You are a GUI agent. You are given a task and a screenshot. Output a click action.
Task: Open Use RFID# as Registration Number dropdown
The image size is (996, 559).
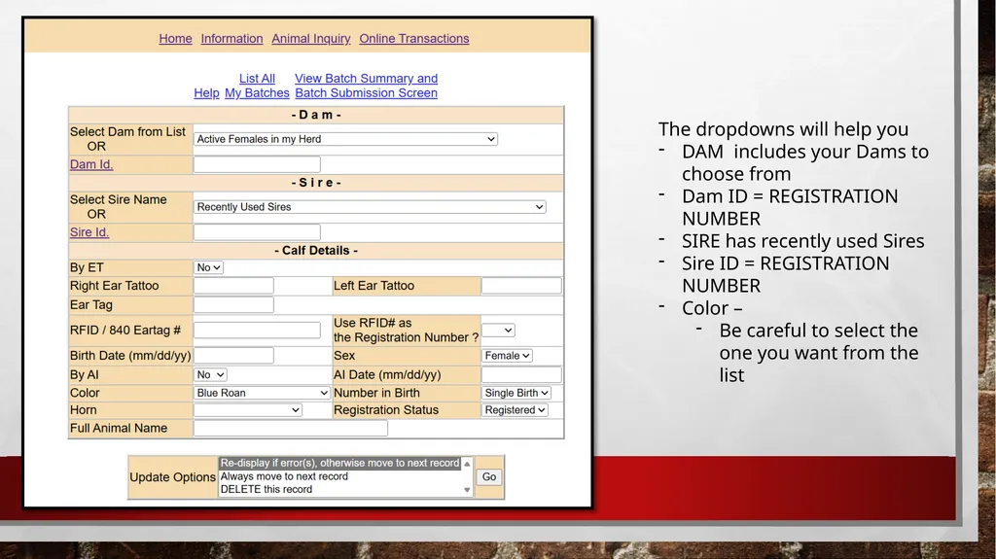[x=498, y=331]
